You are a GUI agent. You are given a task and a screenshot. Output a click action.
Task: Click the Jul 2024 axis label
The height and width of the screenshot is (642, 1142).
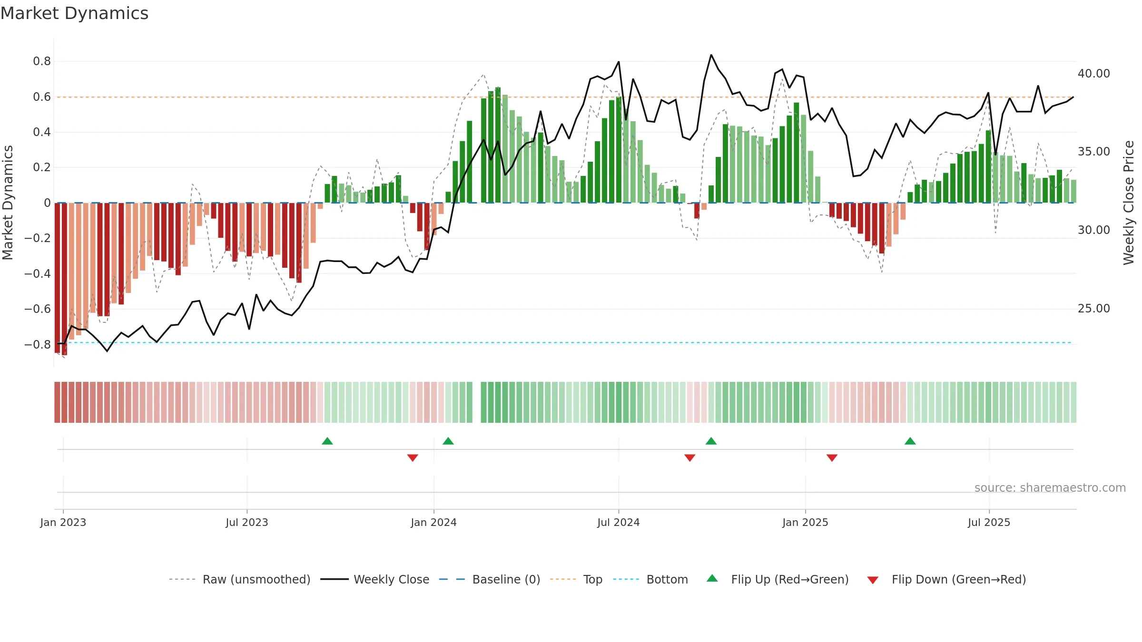(x=619, y=523)
